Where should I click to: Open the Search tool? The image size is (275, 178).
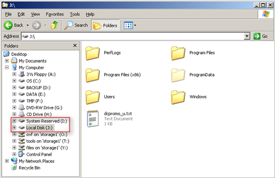point(76,25)
